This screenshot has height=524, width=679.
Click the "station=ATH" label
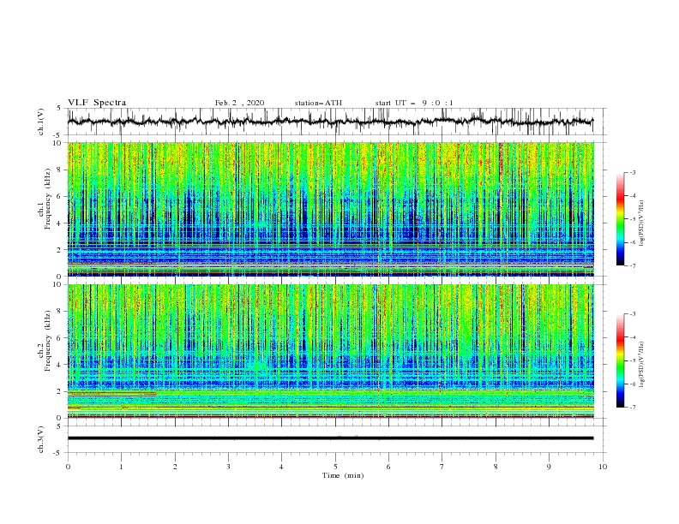[x=318, y=103]
